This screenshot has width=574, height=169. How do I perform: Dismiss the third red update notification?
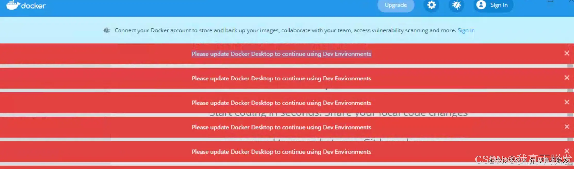[x=567, y=102]
